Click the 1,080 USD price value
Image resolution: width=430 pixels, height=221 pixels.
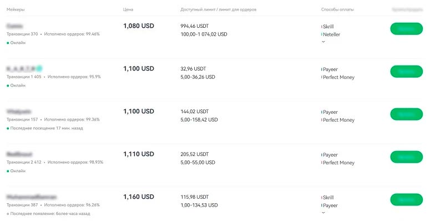(x=139, y=26)
